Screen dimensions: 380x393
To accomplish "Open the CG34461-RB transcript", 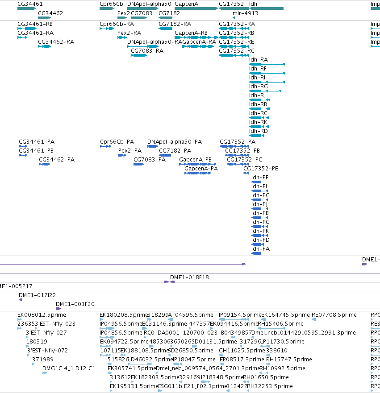I will coord(27,29).
